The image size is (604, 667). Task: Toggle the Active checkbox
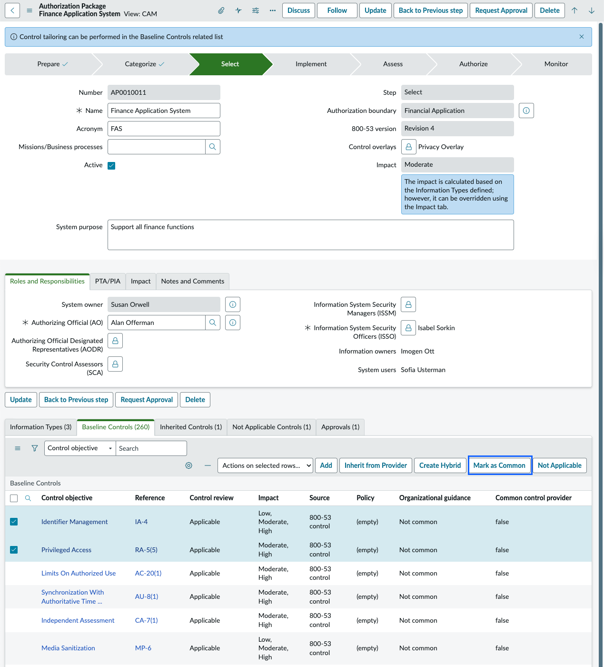111,166
